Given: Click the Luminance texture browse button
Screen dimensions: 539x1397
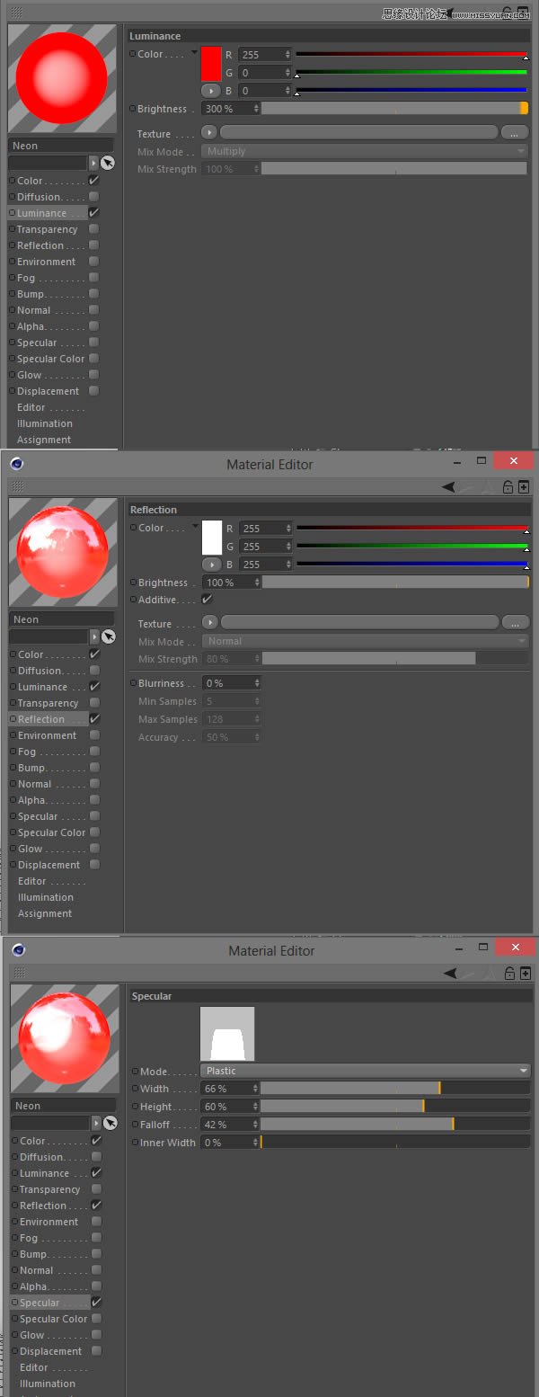Looking at the screenshot, I should 514,132.
